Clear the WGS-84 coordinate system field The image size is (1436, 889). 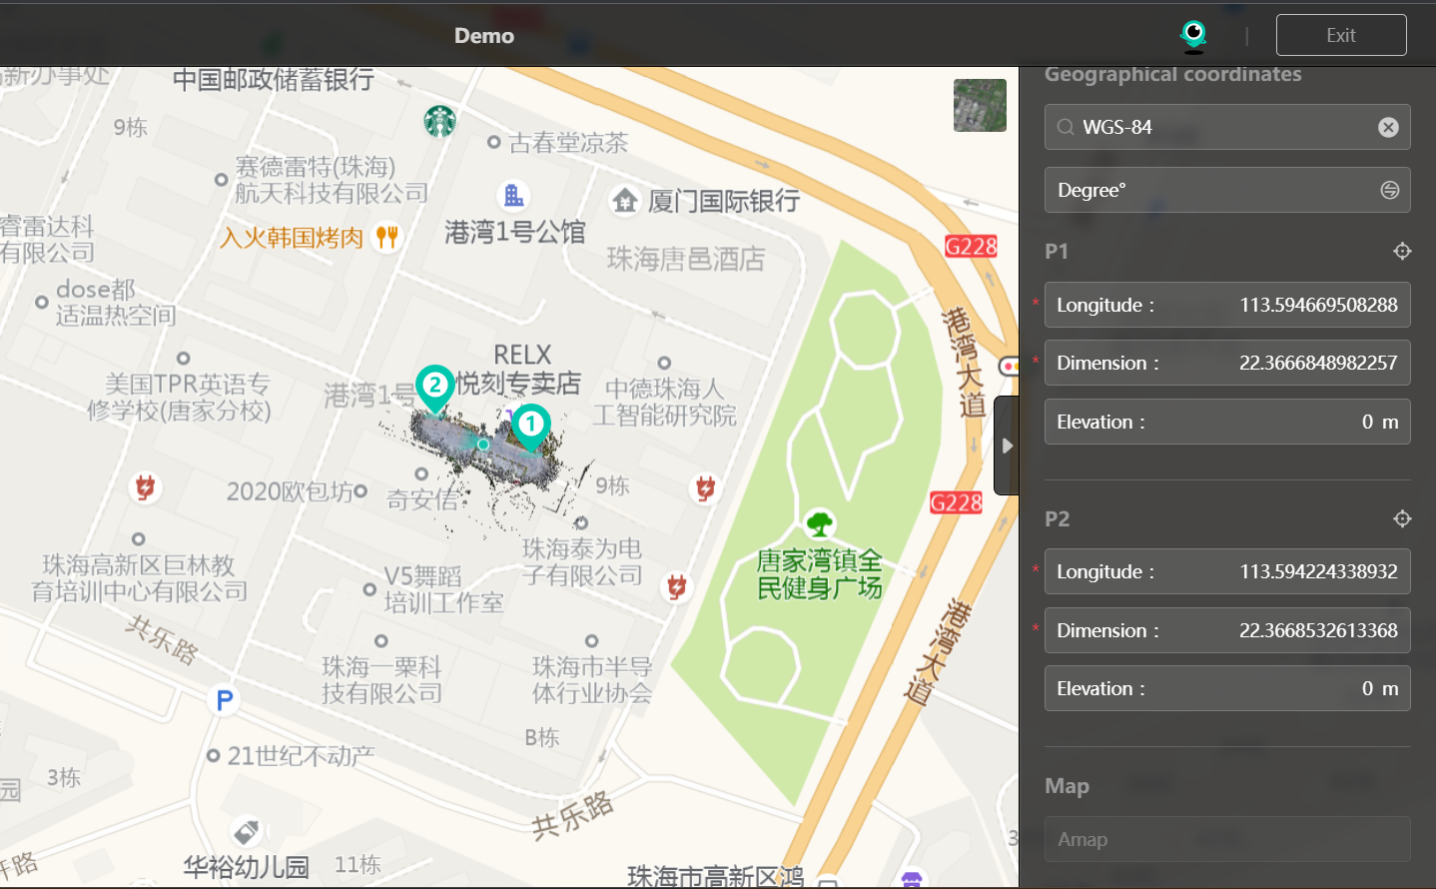(x=1388, y=127)
